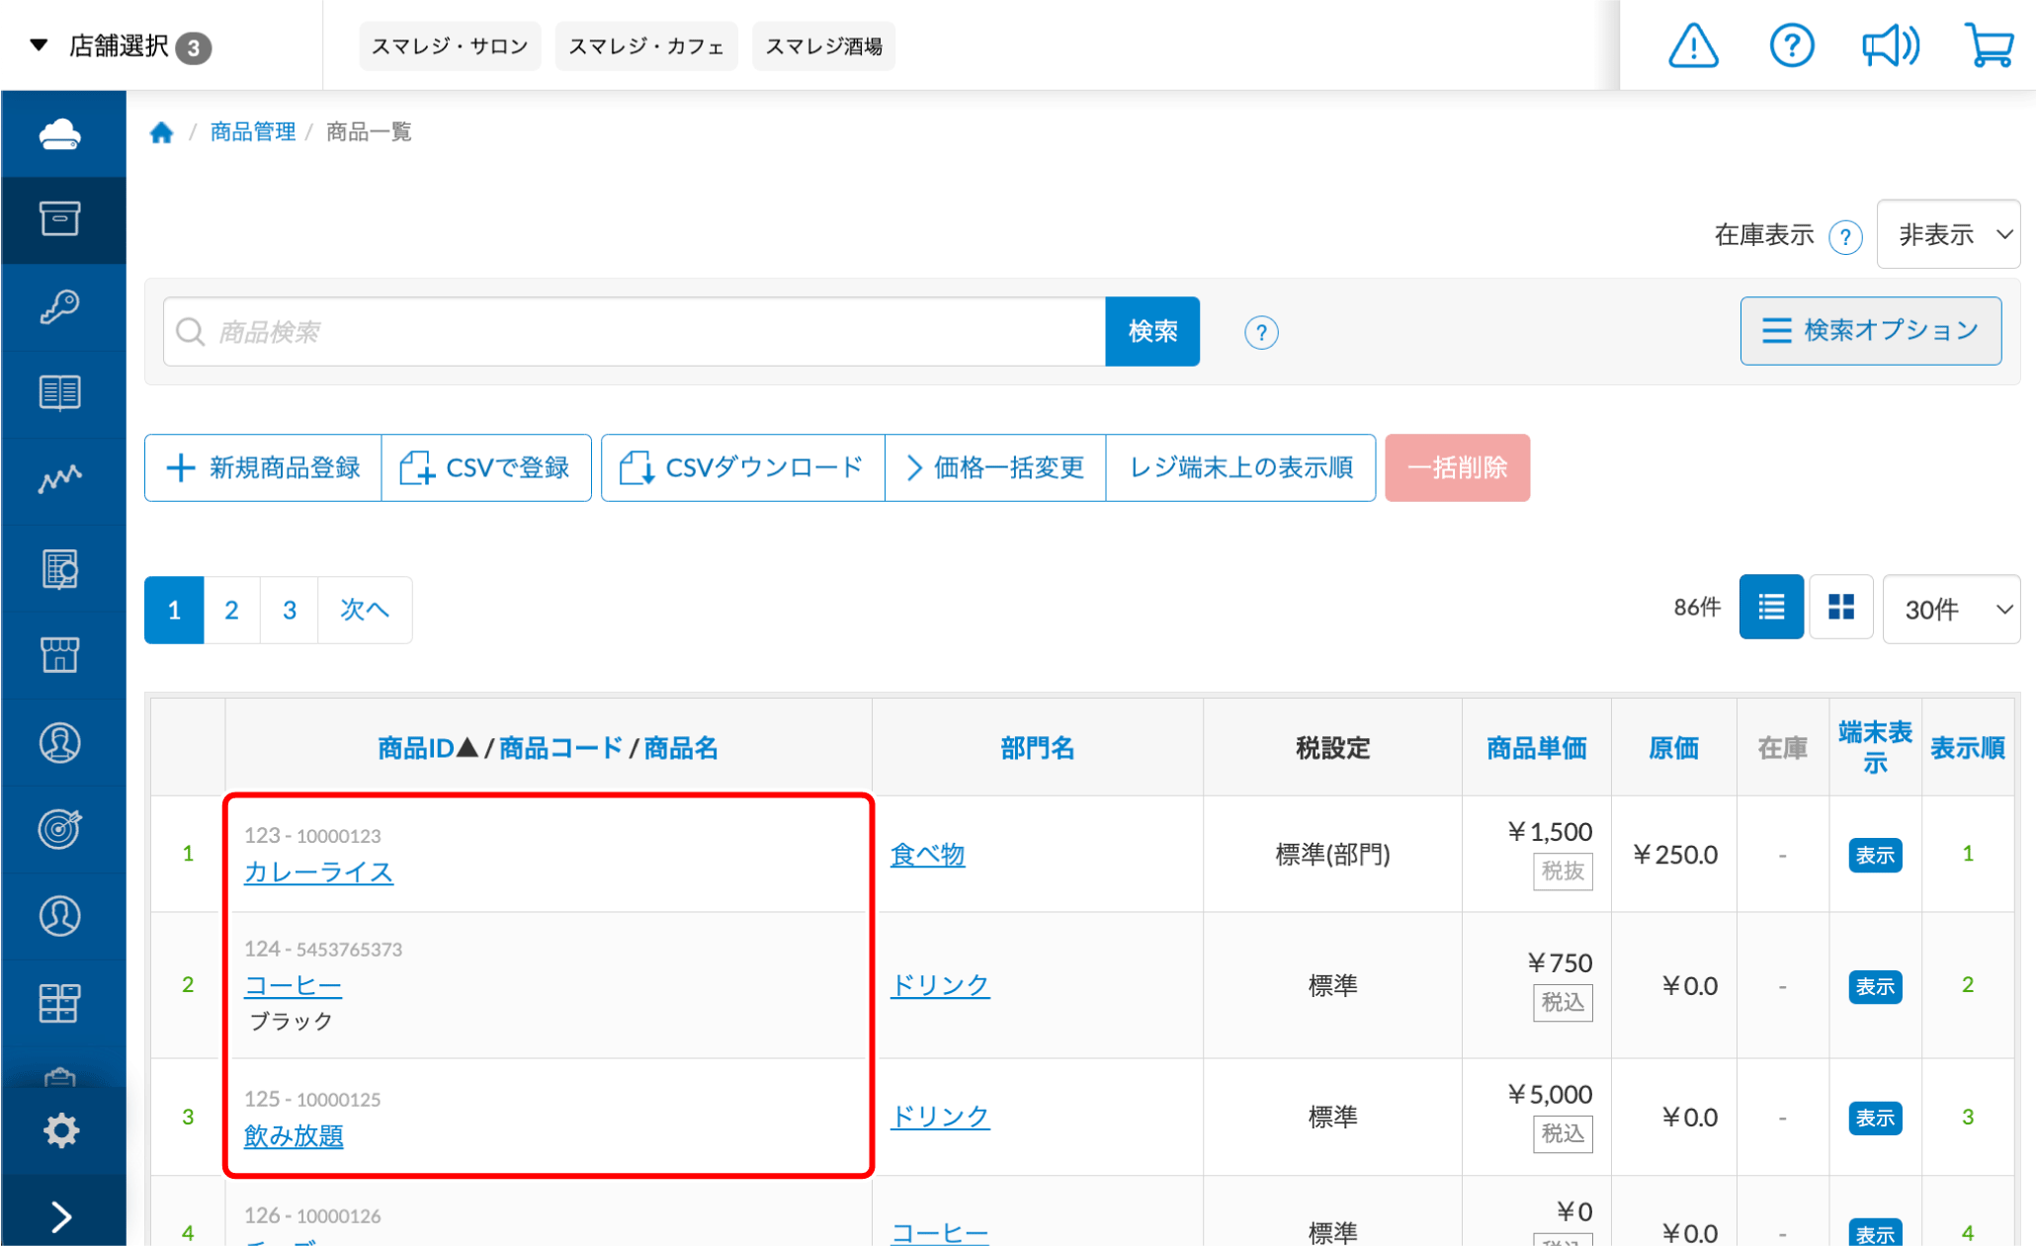
Task: Open the カレーライス product link
Action: [318, 872]
